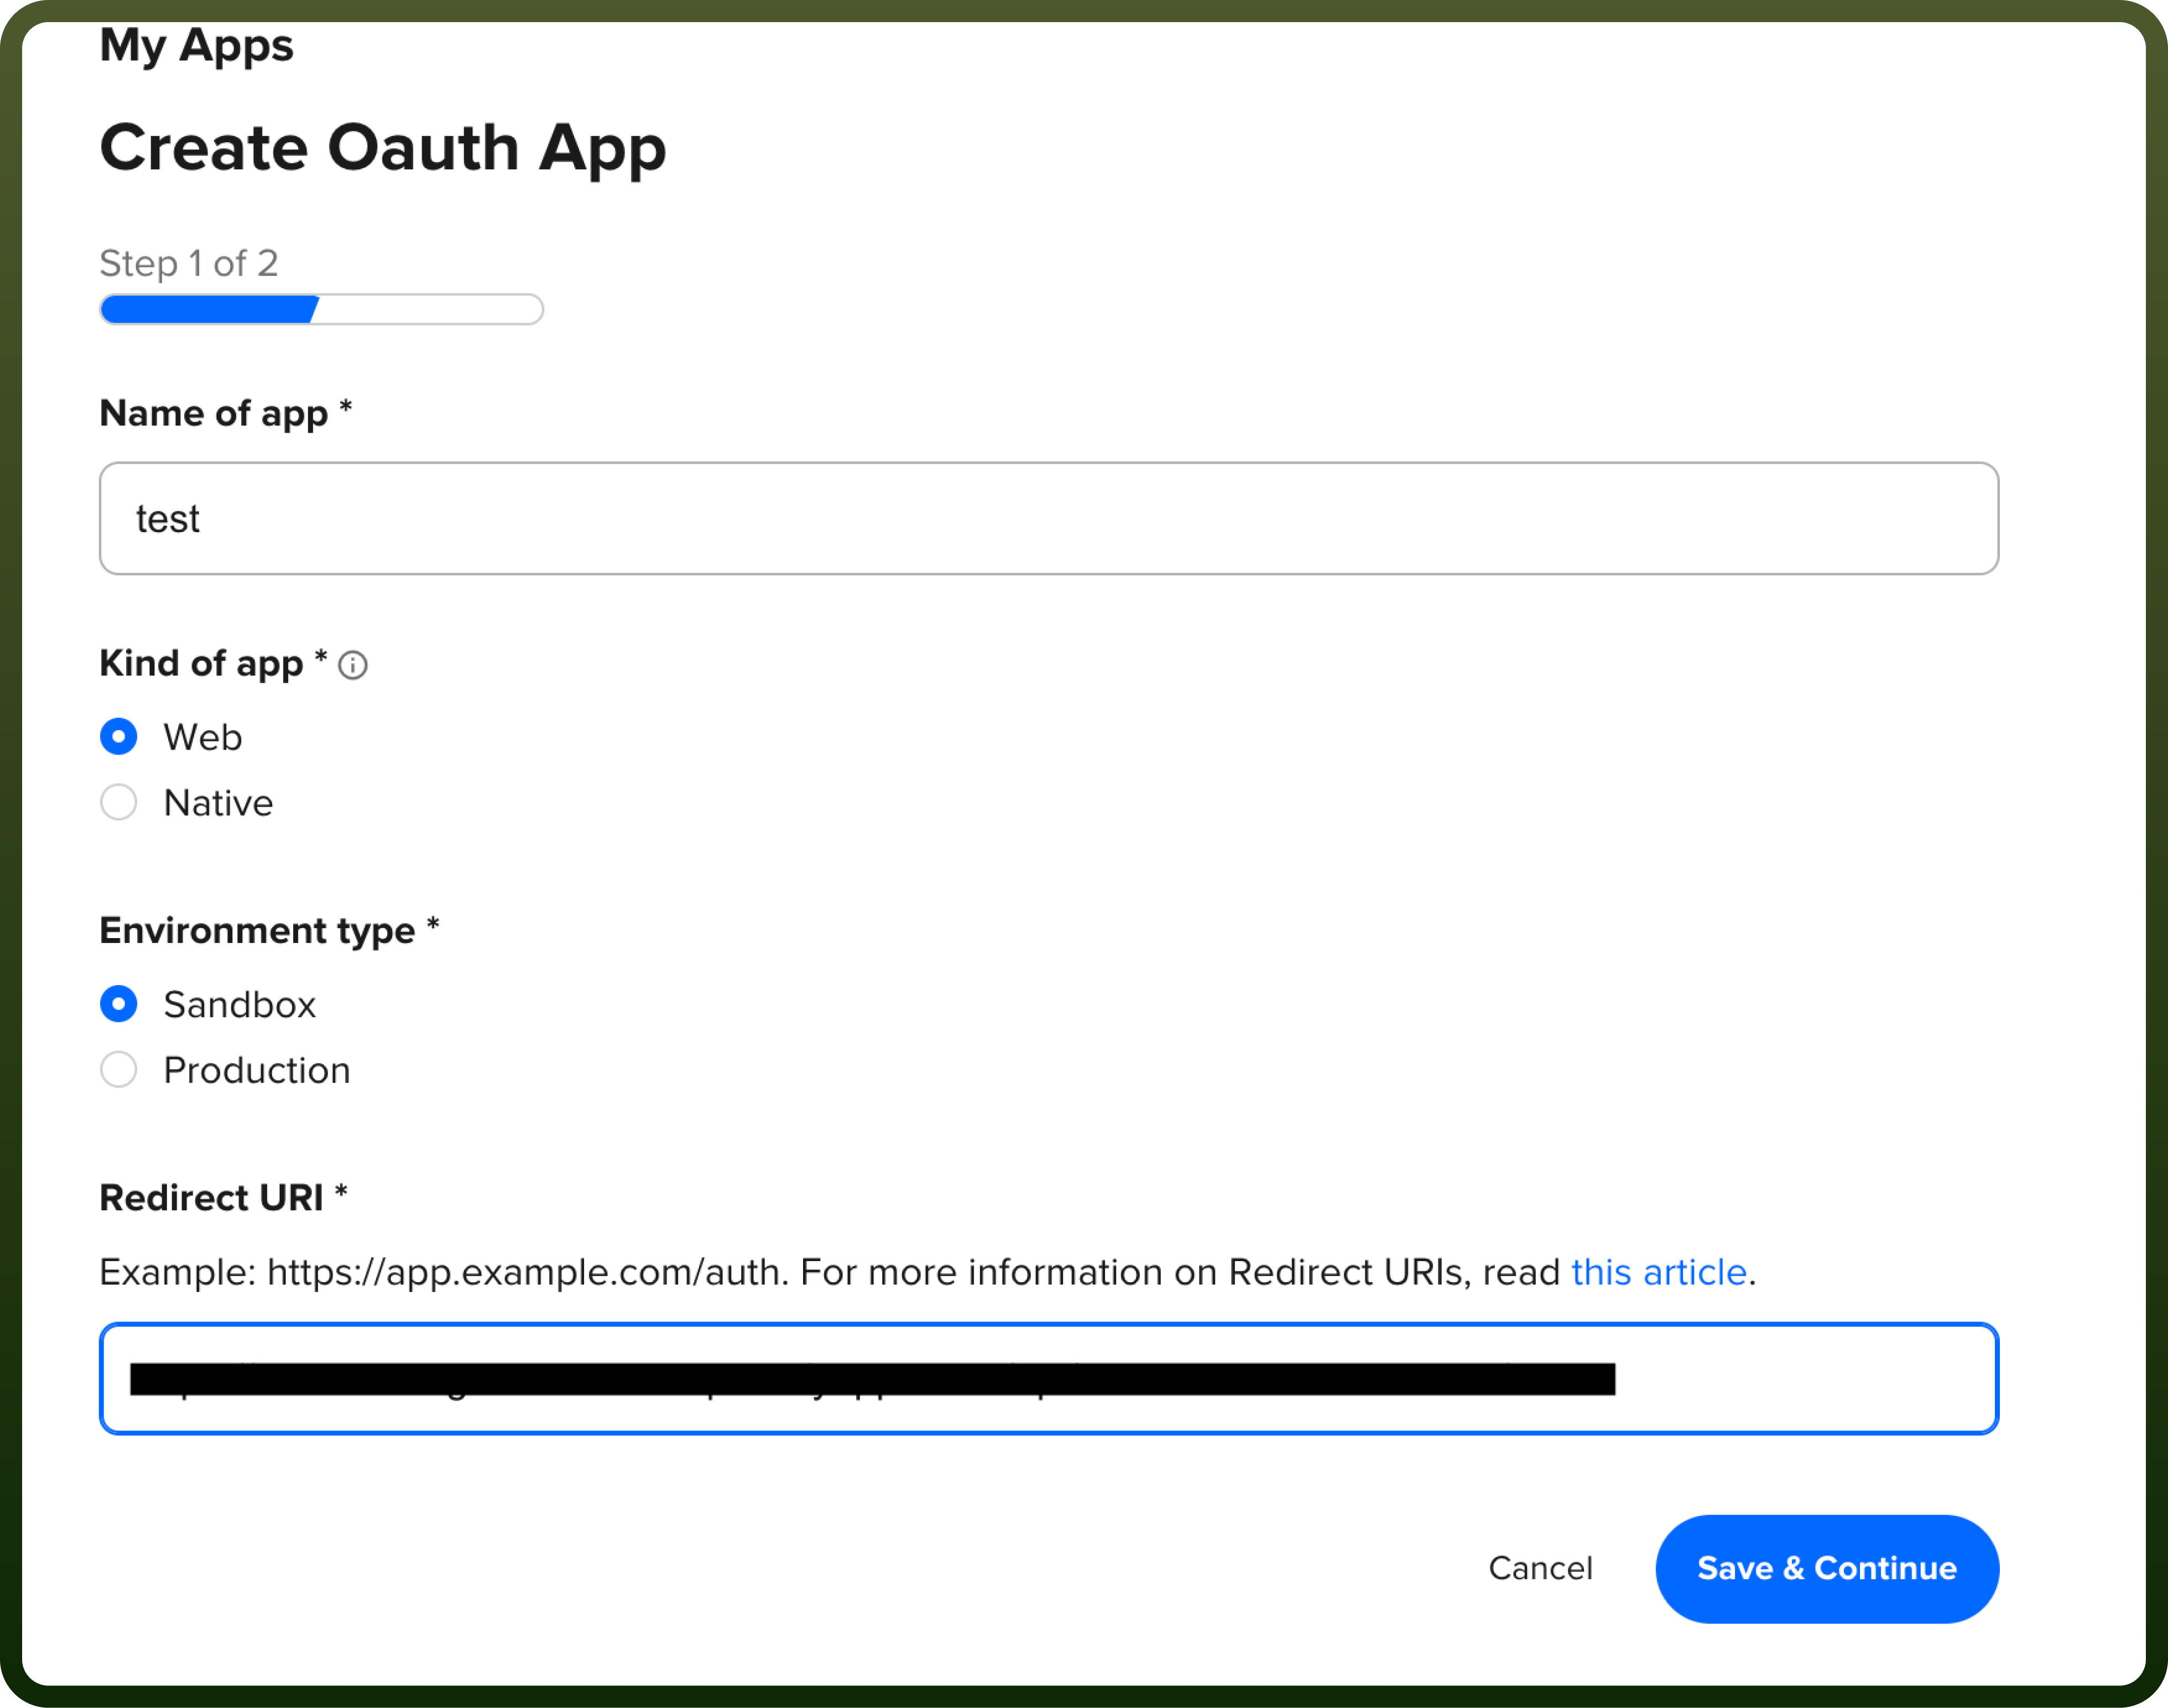Click the 'Name of app' label
Image resolution: width=2168 pixels, height=1708 pixels.
pyautogui.click(x=226, y=413)
